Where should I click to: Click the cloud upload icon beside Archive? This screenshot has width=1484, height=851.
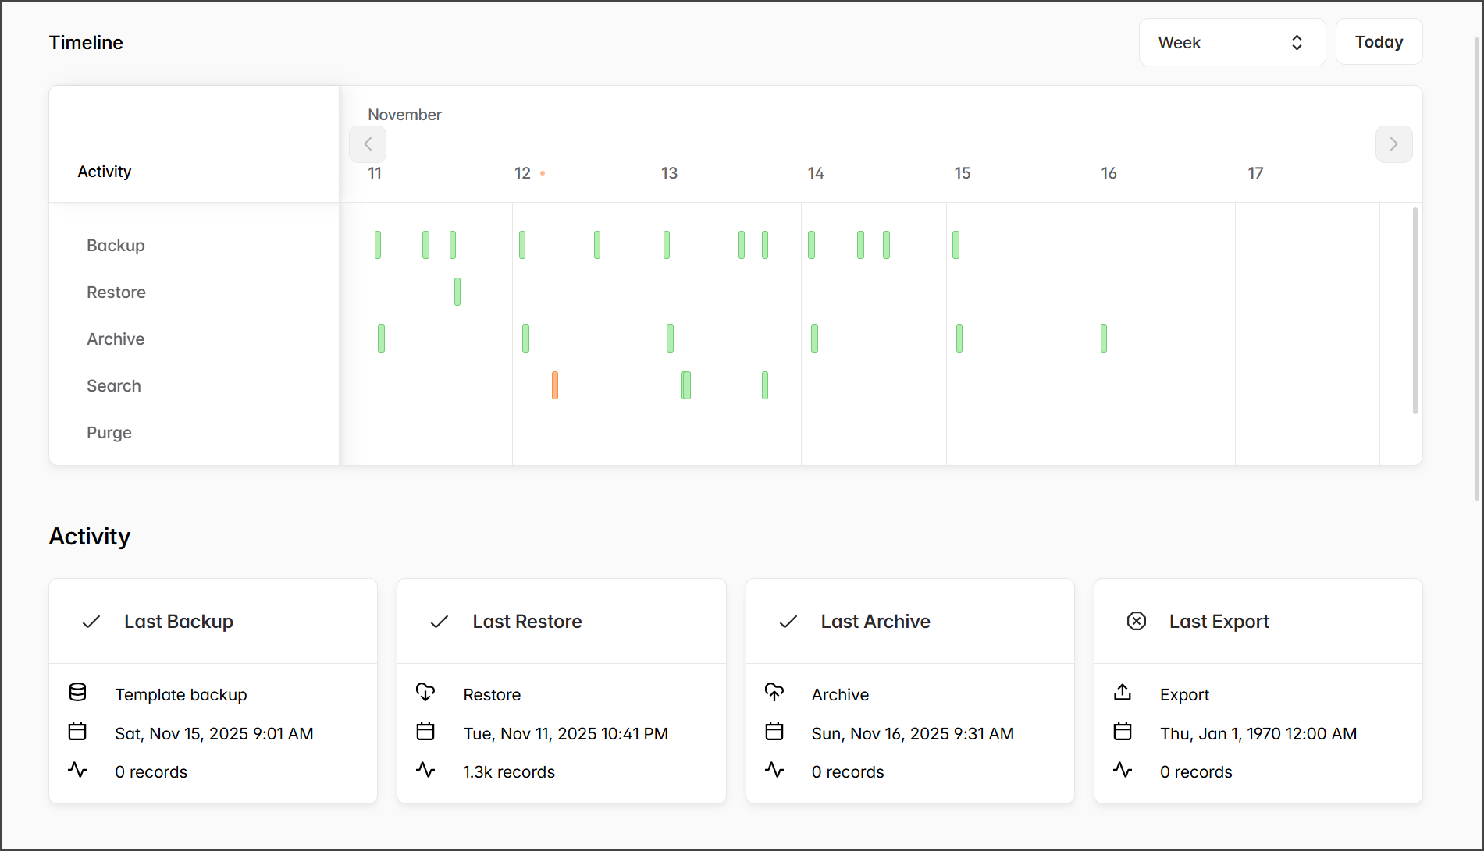(x=774, y=693)
